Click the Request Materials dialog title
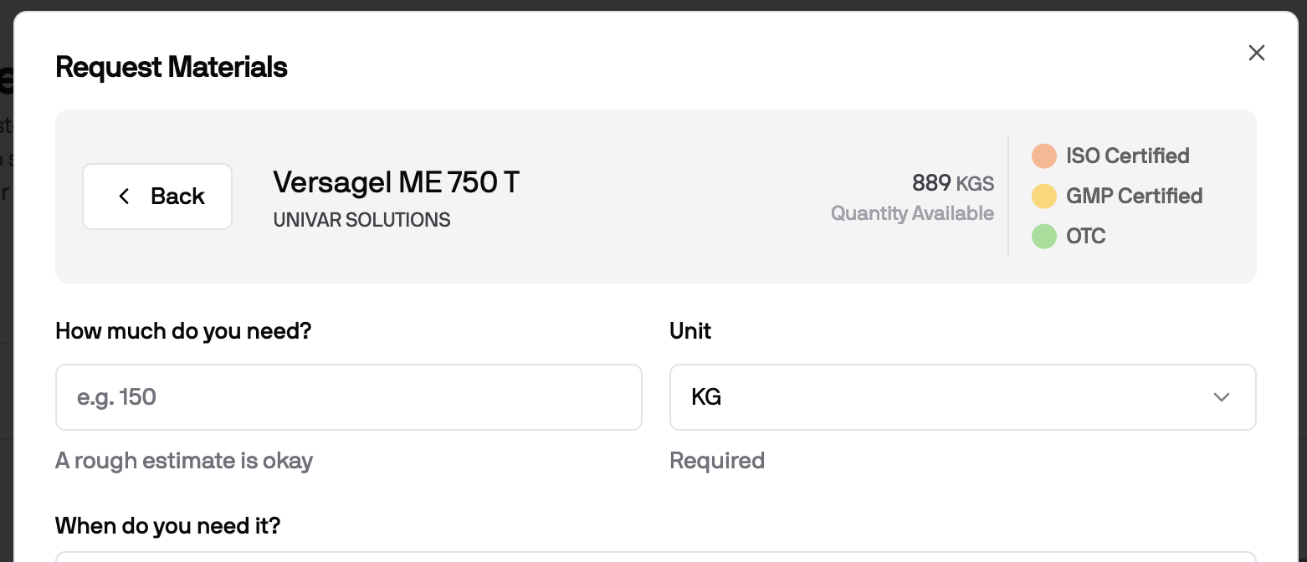The width and height of the screenshot is (1307, 562). pos(171,66)
